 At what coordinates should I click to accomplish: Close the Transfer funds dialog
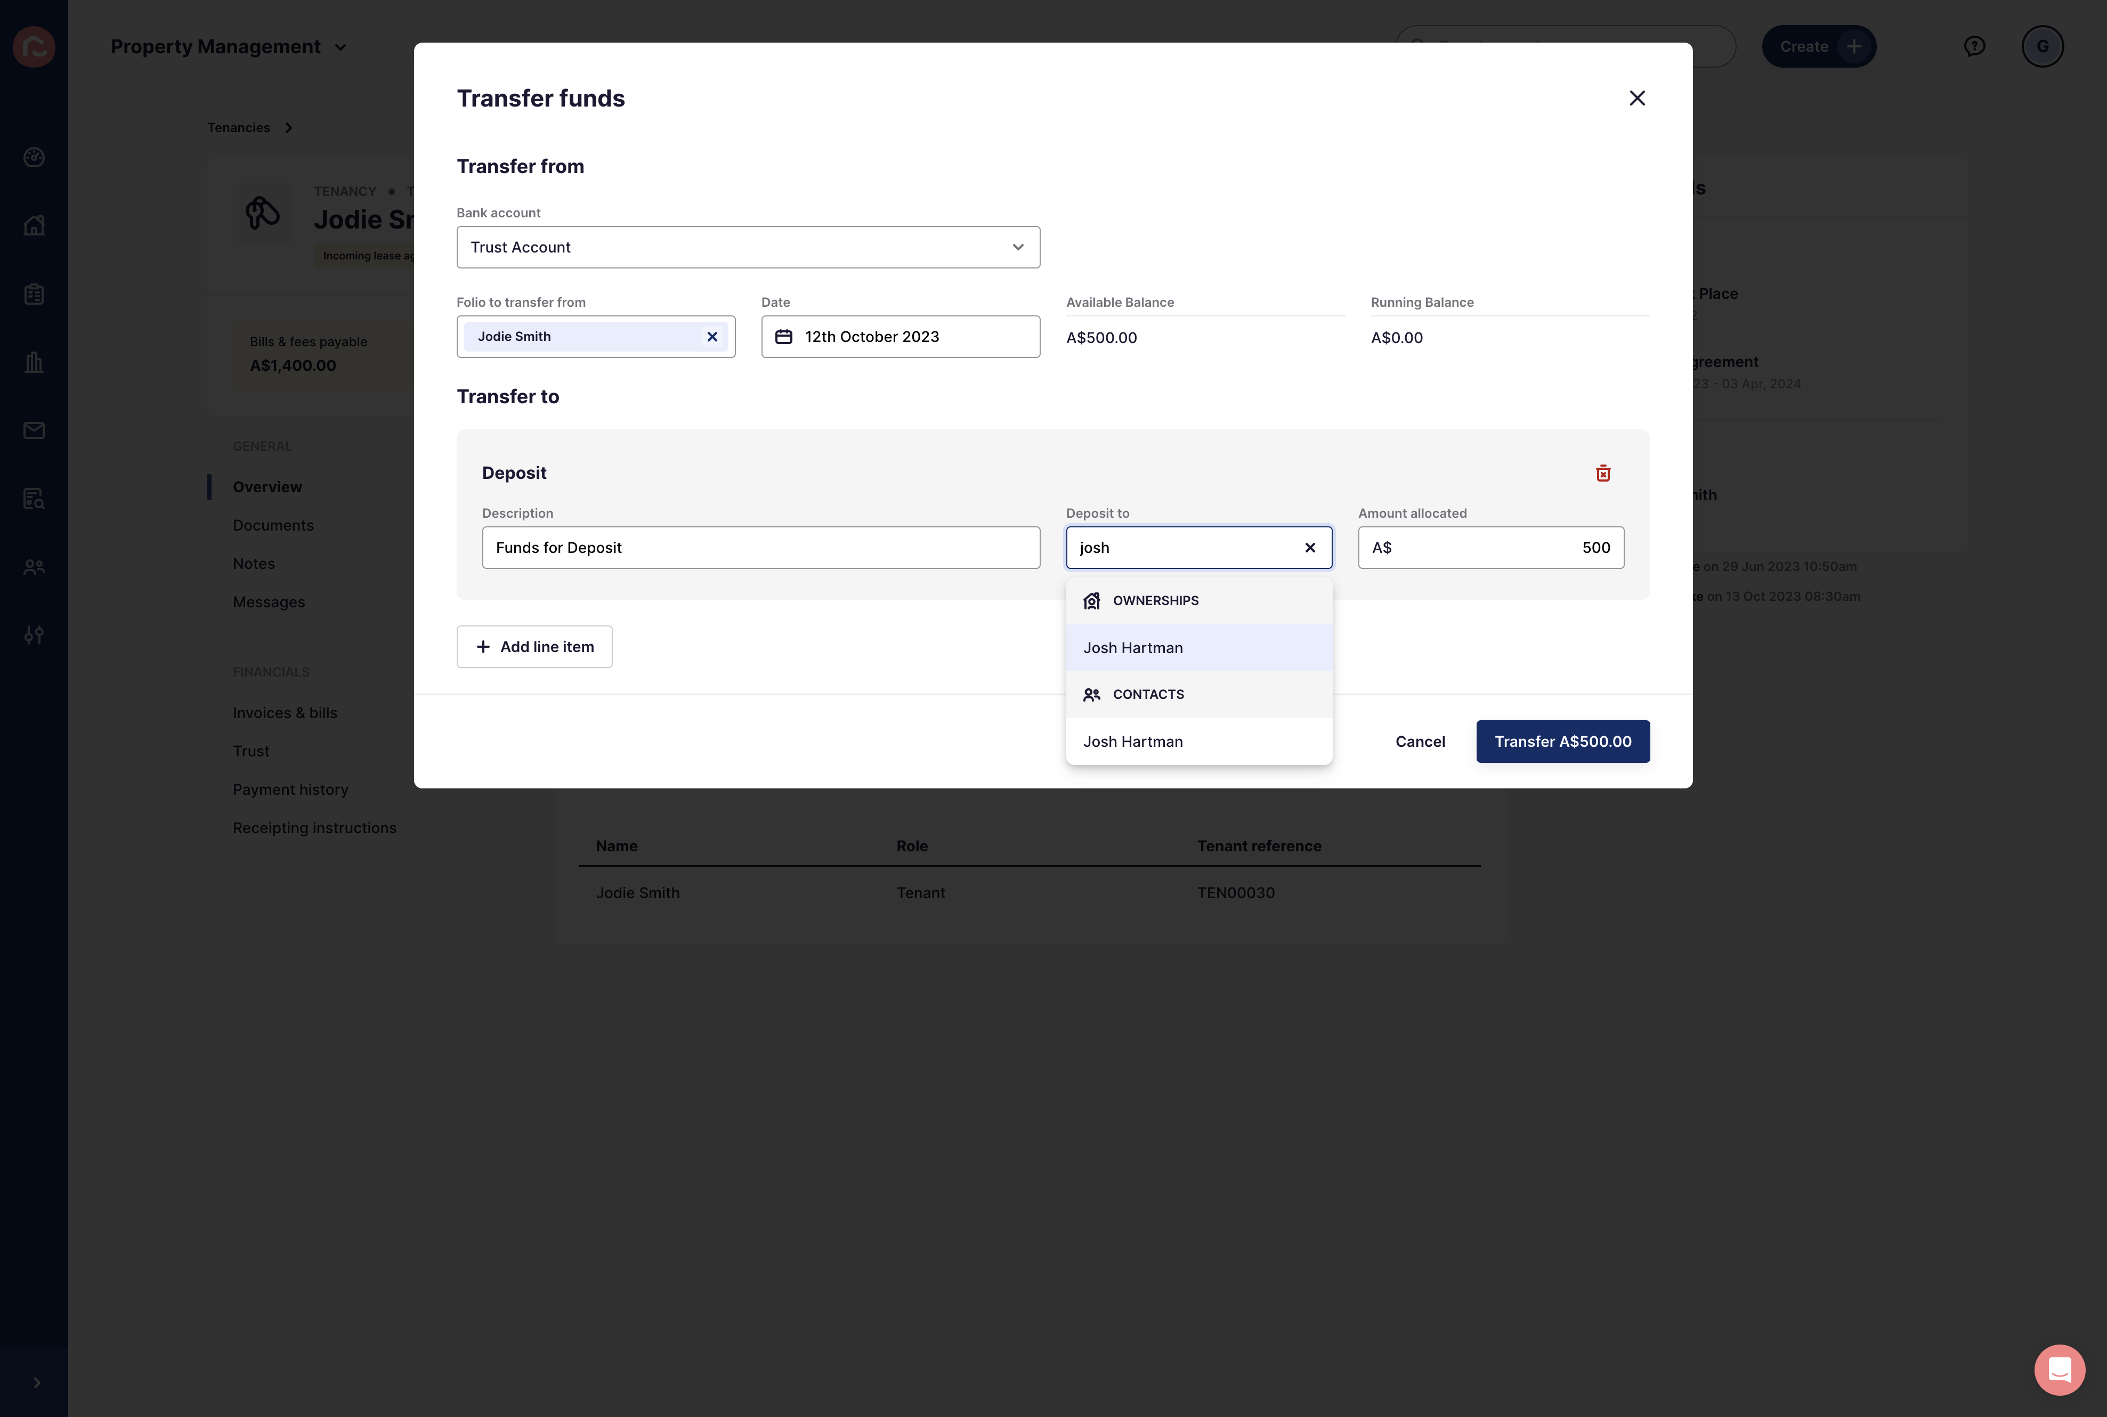[x=1637, y=97]
